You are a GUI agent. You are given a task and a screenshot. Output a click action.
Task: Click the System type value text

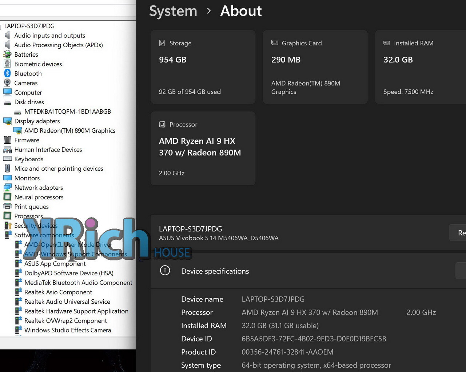(x=316, y=365)
